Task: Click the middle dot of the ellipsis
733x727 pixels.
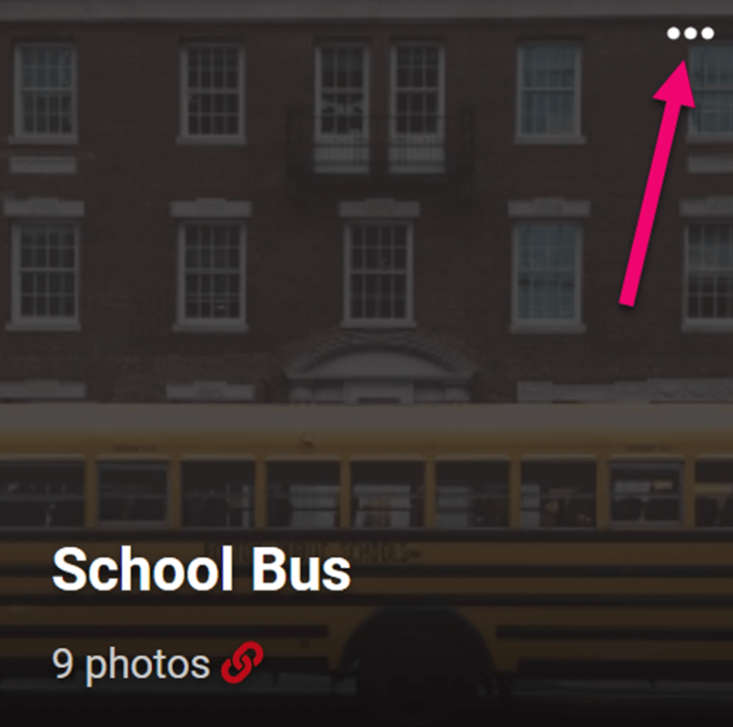Action: pos(690,34)
